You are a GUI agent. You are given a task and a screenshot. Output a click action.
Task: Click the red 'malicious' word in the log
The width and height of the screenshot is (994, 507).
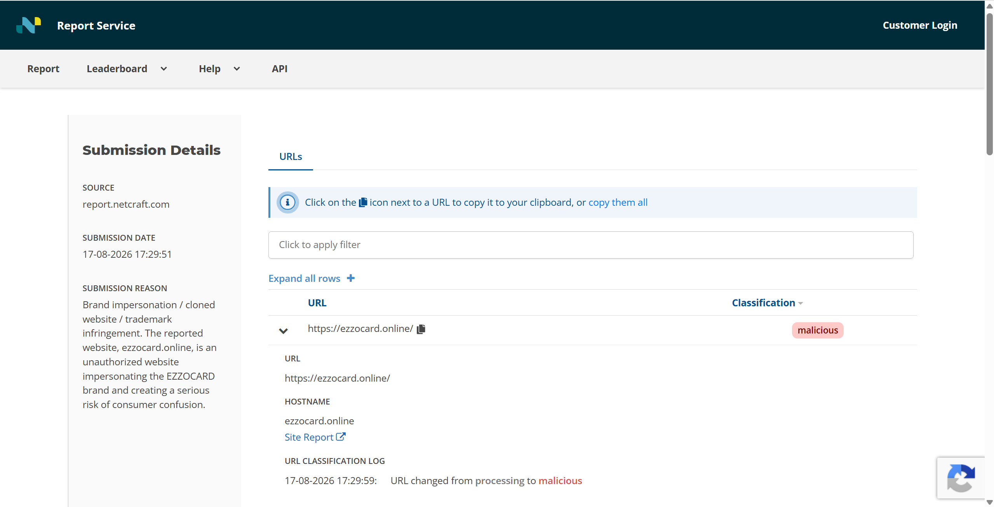pos(560,481)
